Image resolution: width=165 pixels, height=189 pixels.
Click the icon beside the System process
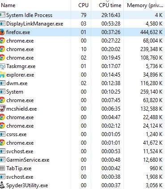click(2, 91)
